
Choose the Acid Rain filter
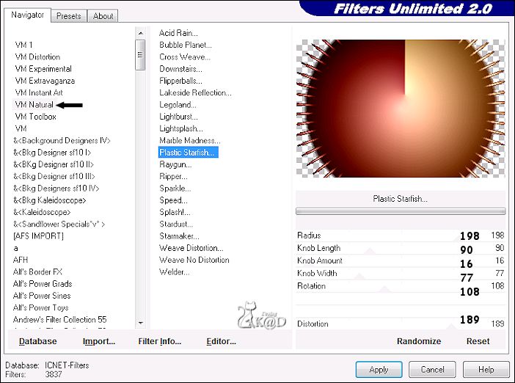click(x=178, y=33)
